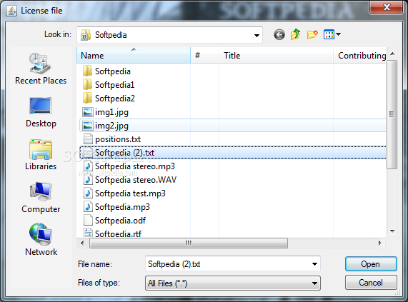Viewport: 408px width, 302px height.
Task: Open the Recent Places shortcut
Action: pos(41,69)
